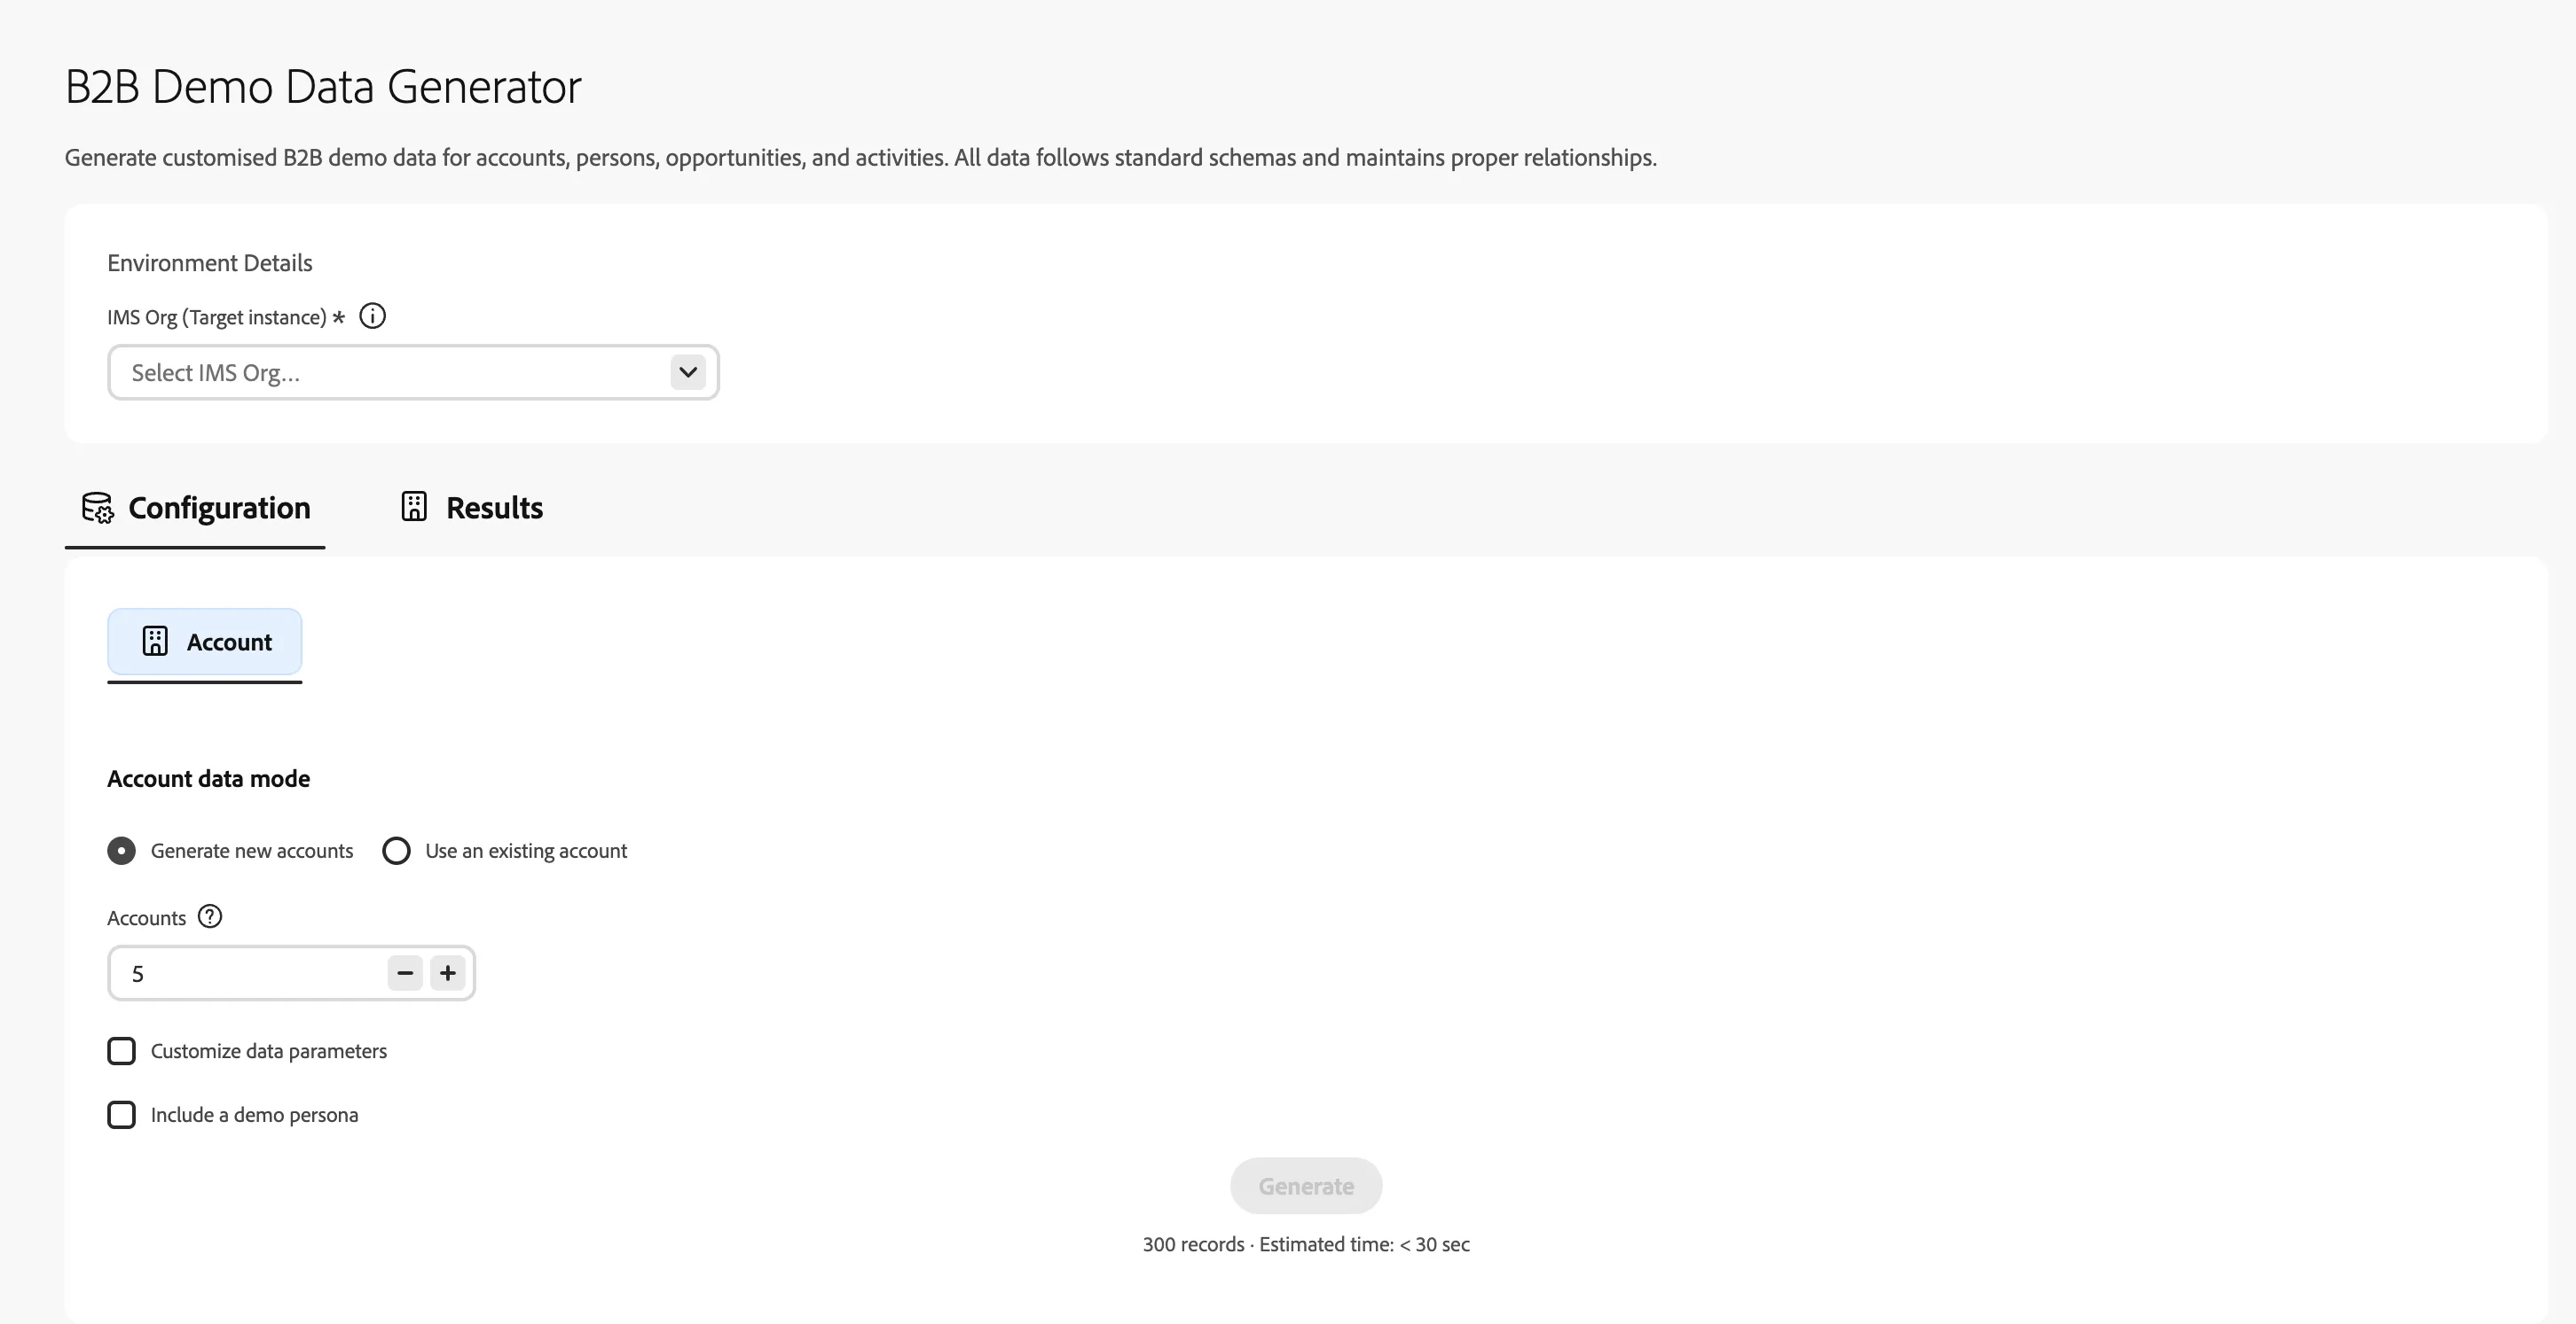Click the Account data mode heading
Screen dimensions: 2576x1324
[209, 778]
